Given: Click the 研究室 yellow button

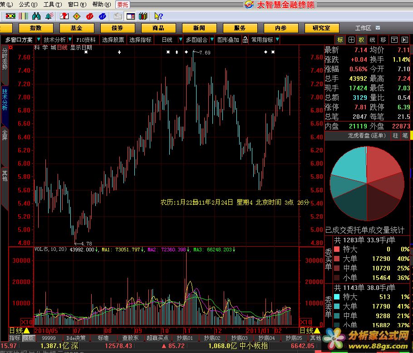Looking at the screenshot, I should pyautogui.click(x=322, y=28).
